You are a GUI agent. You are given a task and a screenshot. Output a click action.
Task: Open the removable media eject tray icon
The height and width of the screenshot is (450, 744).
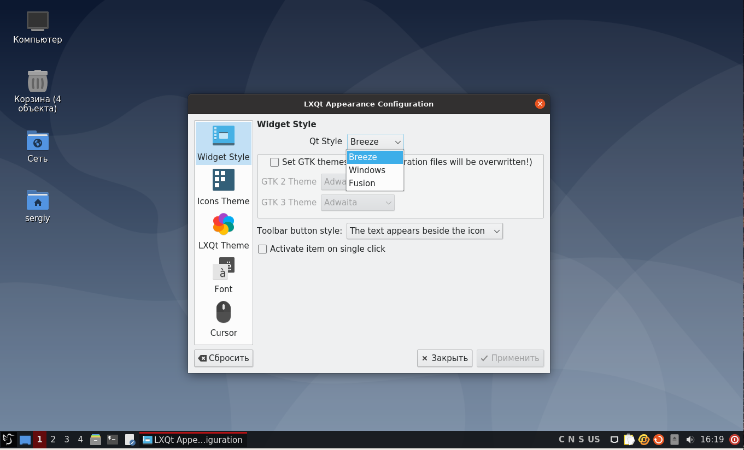coord(675,440)
